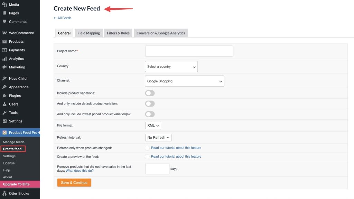Viewport: 354px width, 199px height.
Task: Open the Analytics menu label
Action: click(x=16, y=59)
